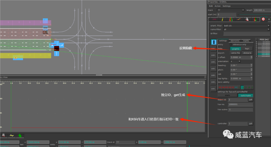Select the road curvature tool icon
This screenshot has width=271, height=147.
(238, 19)
